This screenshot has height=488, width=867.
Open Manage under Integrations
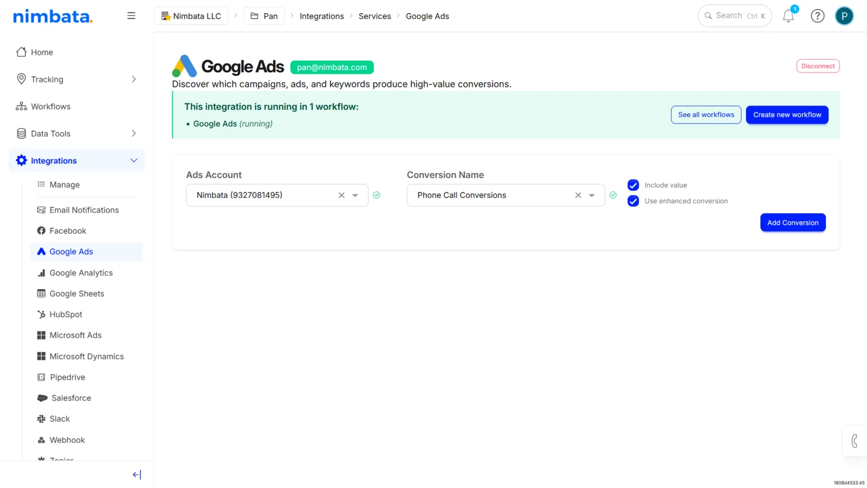(86, 185)
